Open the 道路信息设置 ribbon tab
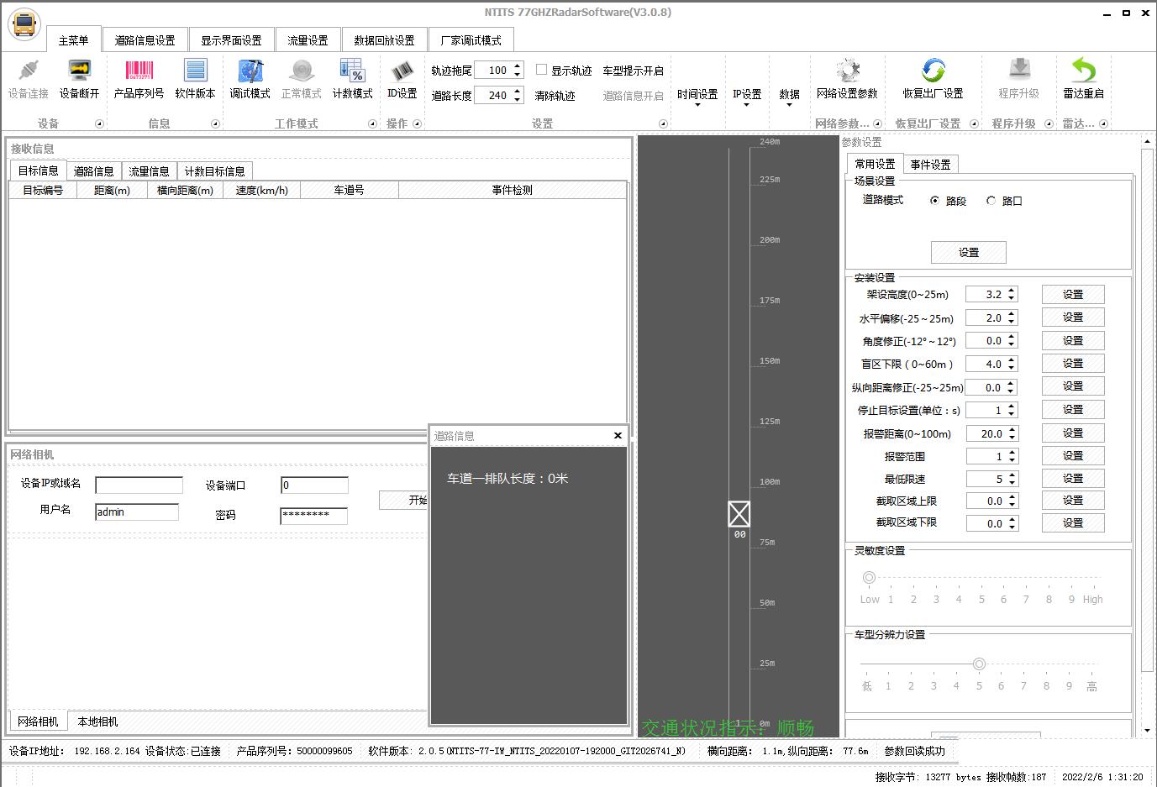The width and height of the screenshot is (1157, 787). (x=145, y=40)
